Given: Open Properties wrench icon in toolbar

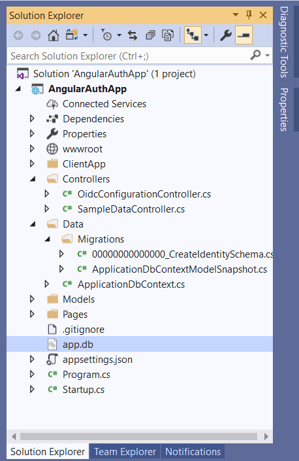Looking at the screenshot, I should coord(226,35).
